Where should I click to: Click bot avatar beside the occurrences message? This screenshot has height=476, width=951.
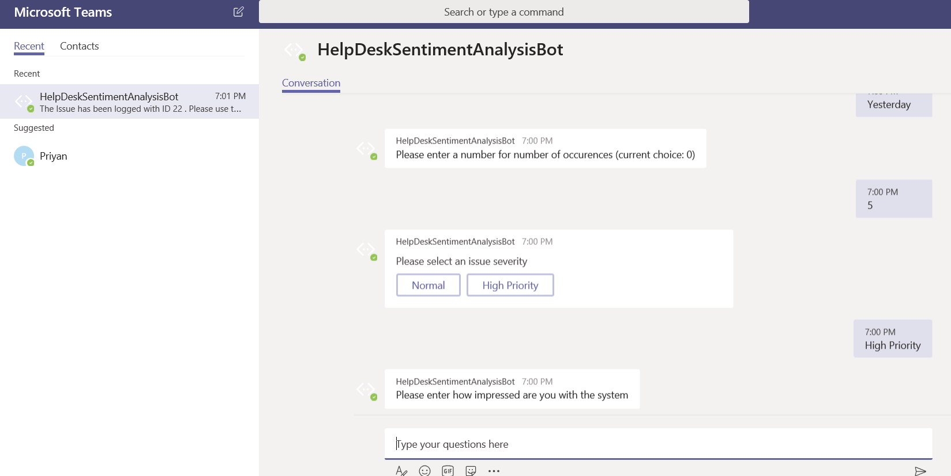click(367, 150)
